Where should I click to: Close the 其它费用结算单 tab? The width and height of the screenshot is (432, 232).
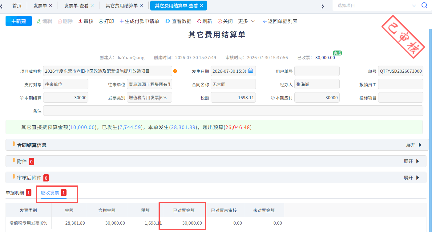tap(141, 6)
